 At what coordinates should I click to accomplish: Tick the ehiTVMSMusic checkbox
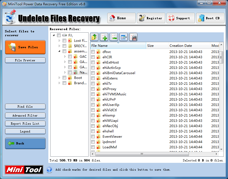tap(93, 94)
